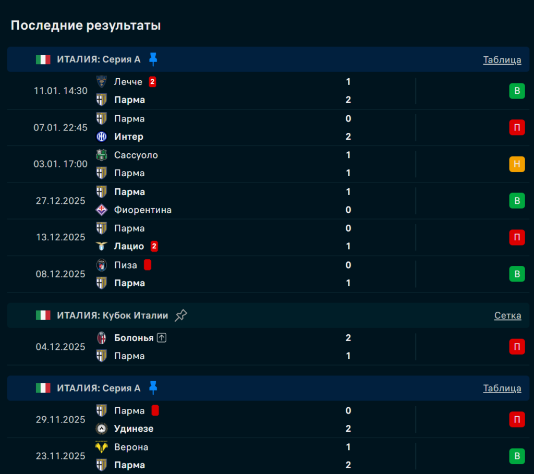The width and height of the screenshot is (534, 474).
Task: Pin the Кубок Италии league
Action: tap(181, 315)
